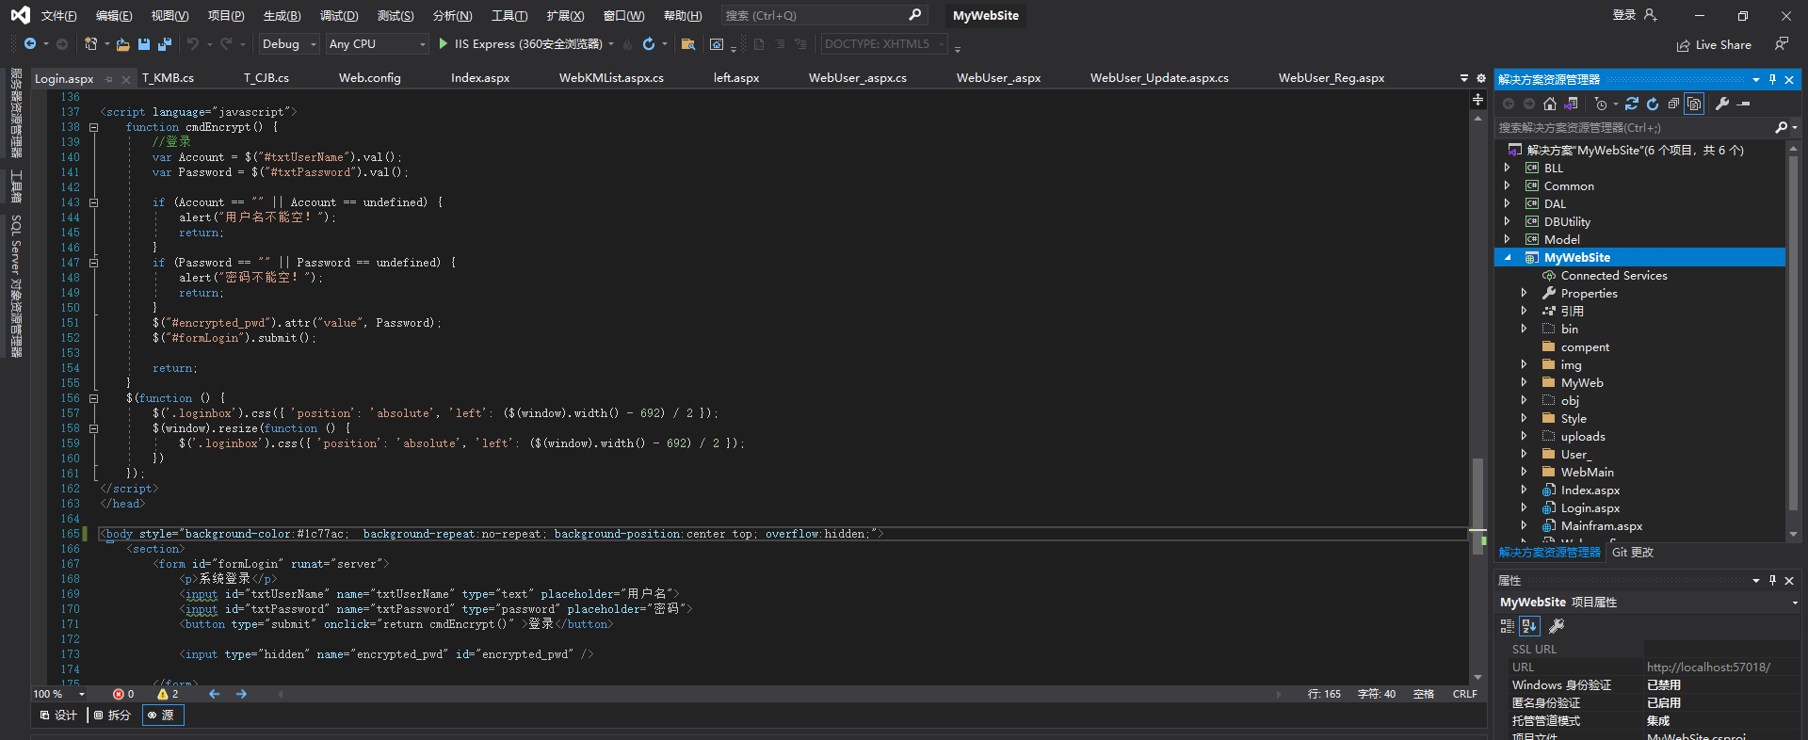Click the warning count indicator
This screenshot has height=740, width=1808.
[168, 694]
